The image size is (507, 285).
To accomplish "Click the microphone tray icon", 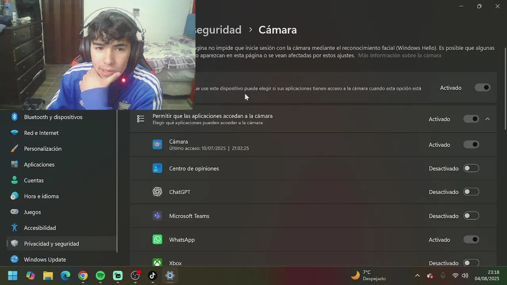I will 443,275.
